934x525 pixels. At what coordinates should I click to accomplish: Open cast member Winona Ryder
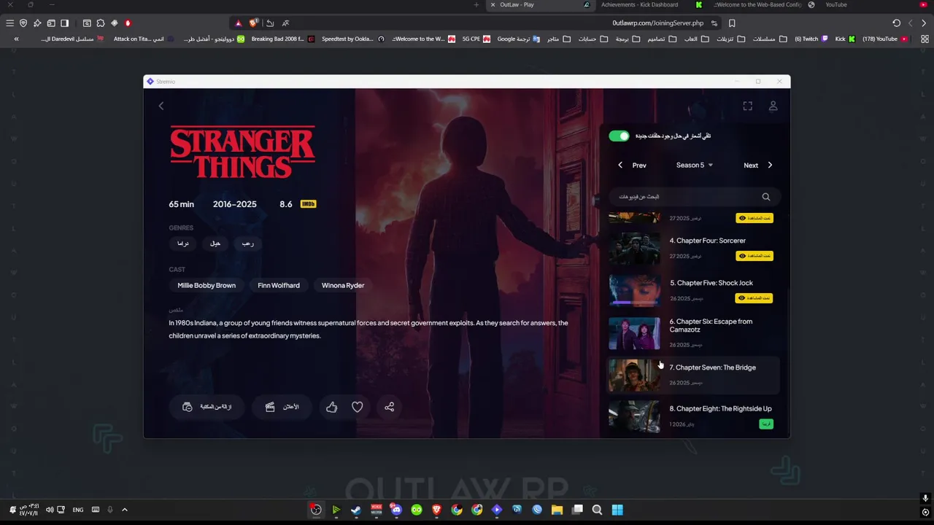[x=343, y=285]
